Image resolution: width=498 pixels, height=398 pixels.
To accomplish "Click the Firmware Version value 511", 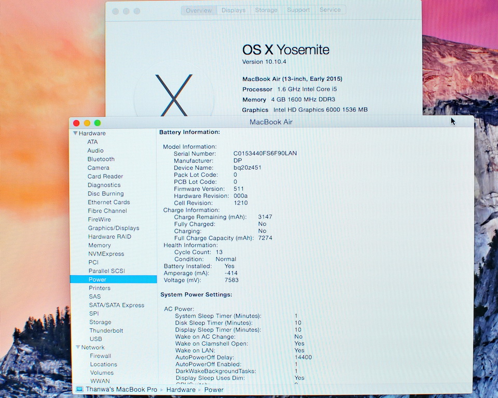I will pos(239,189).
